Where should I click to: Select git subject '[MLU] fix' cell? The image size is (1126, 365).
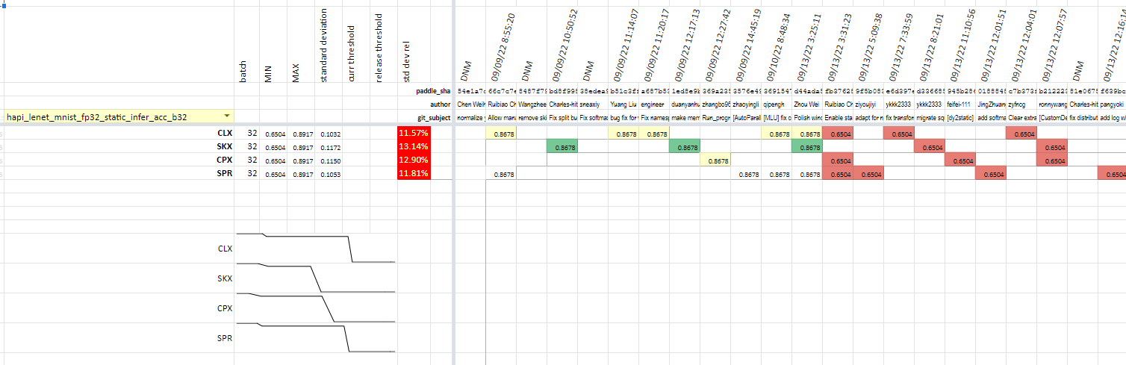point(776,118)
